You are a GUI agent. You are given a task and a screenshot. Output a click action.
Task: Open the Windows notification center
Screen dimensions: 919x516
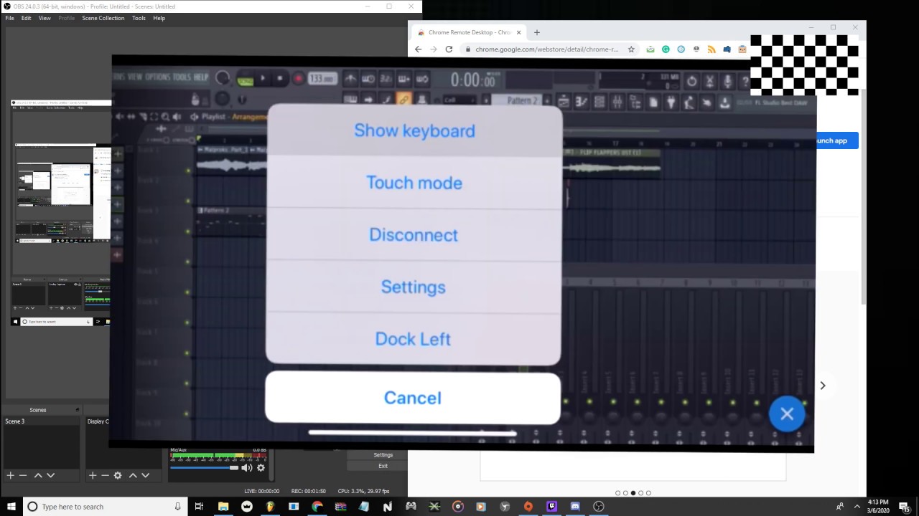(905, 507)
